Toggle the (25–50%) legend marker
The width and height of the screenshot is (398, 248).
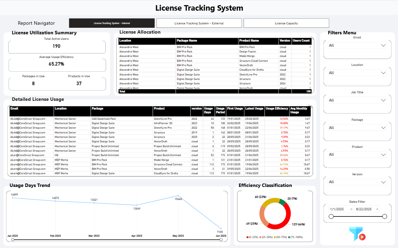pos(260,237)
